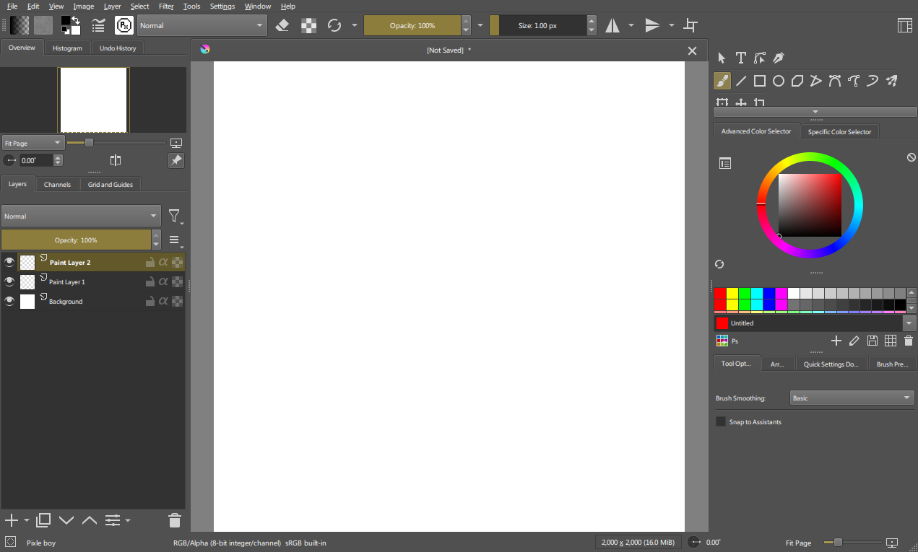Click the Freehand Brush tool
Image resolution: width=918 pixels, height=552 pixels.
722,81
